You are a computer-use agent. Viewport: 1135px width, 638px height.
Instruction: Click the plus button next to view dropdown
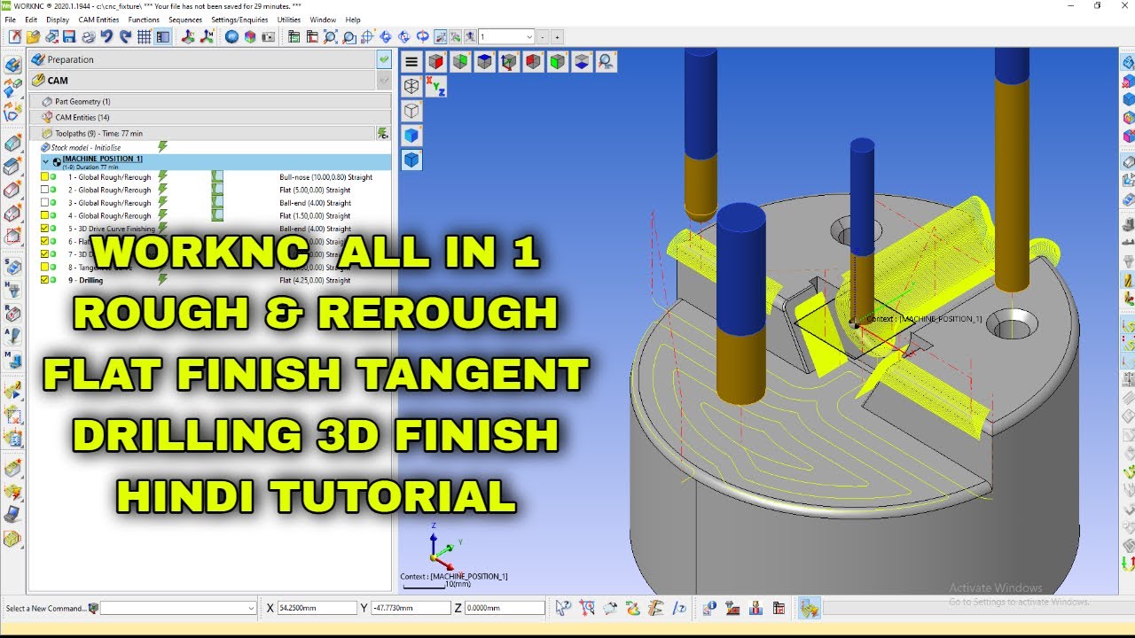(557, 37)
